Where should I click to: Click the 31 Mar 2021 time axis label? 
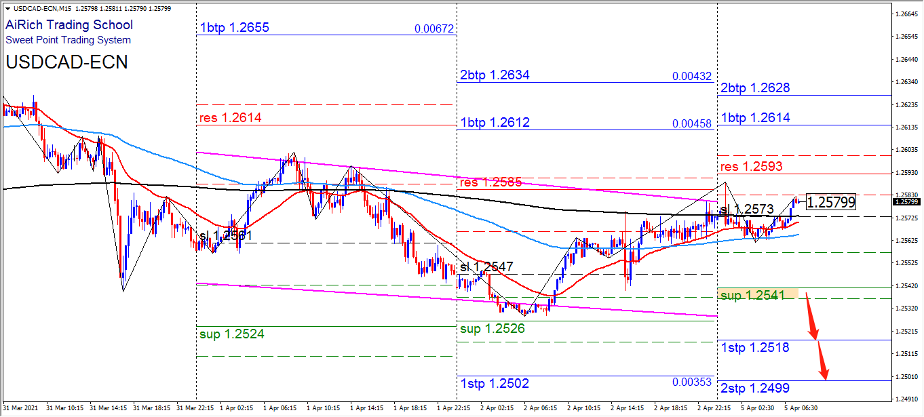pos(21,409)
